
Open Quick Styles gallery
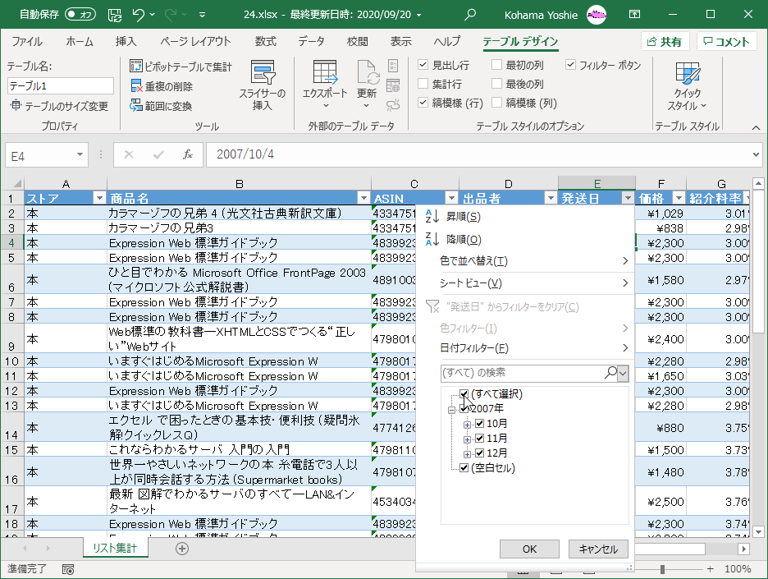pos(688,86)
